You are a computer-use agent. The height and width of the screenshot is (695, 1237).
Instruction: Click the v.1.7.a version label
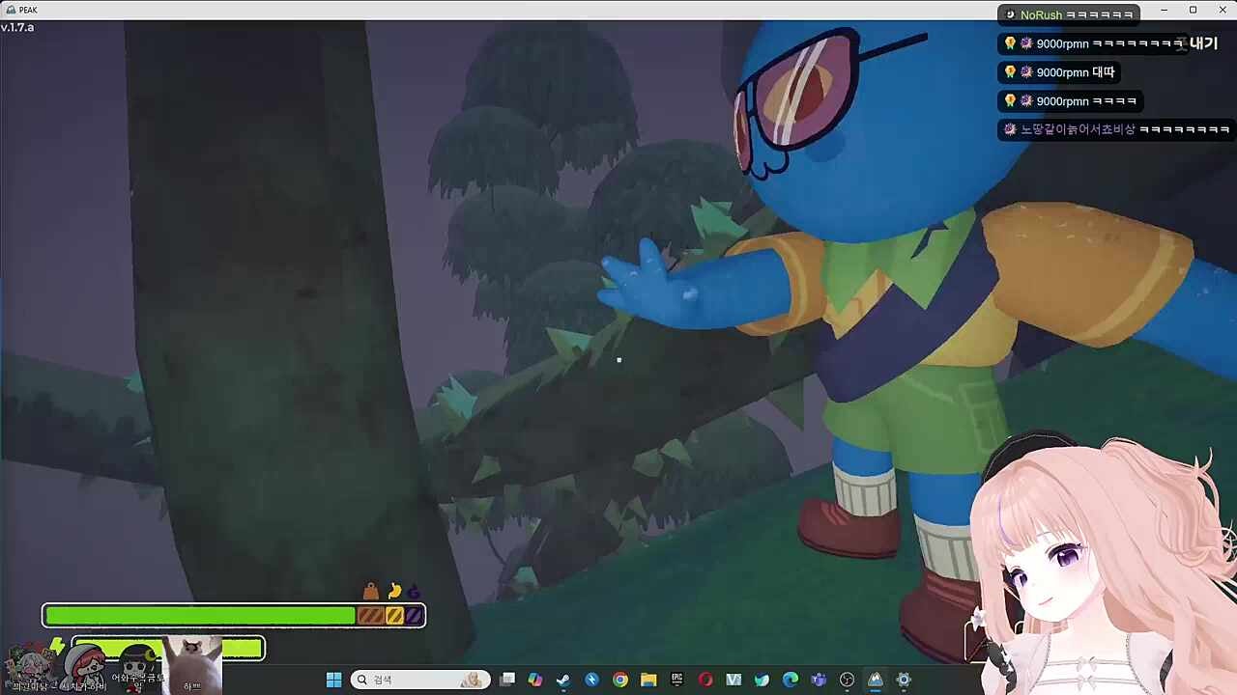tap(17, 27)
